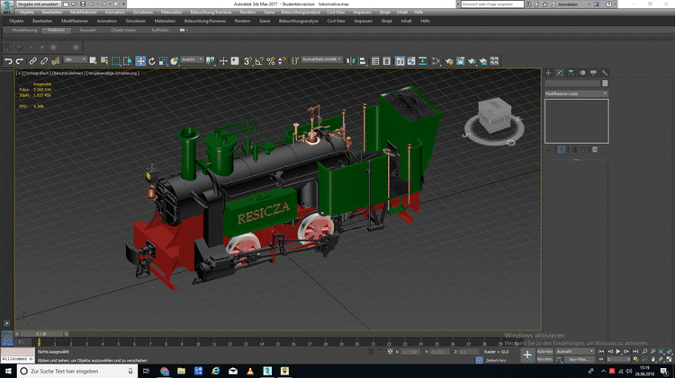This screenshot has height=378, width=675.
Task: Click the Go to End button
Action: click(x=635, y=351)
